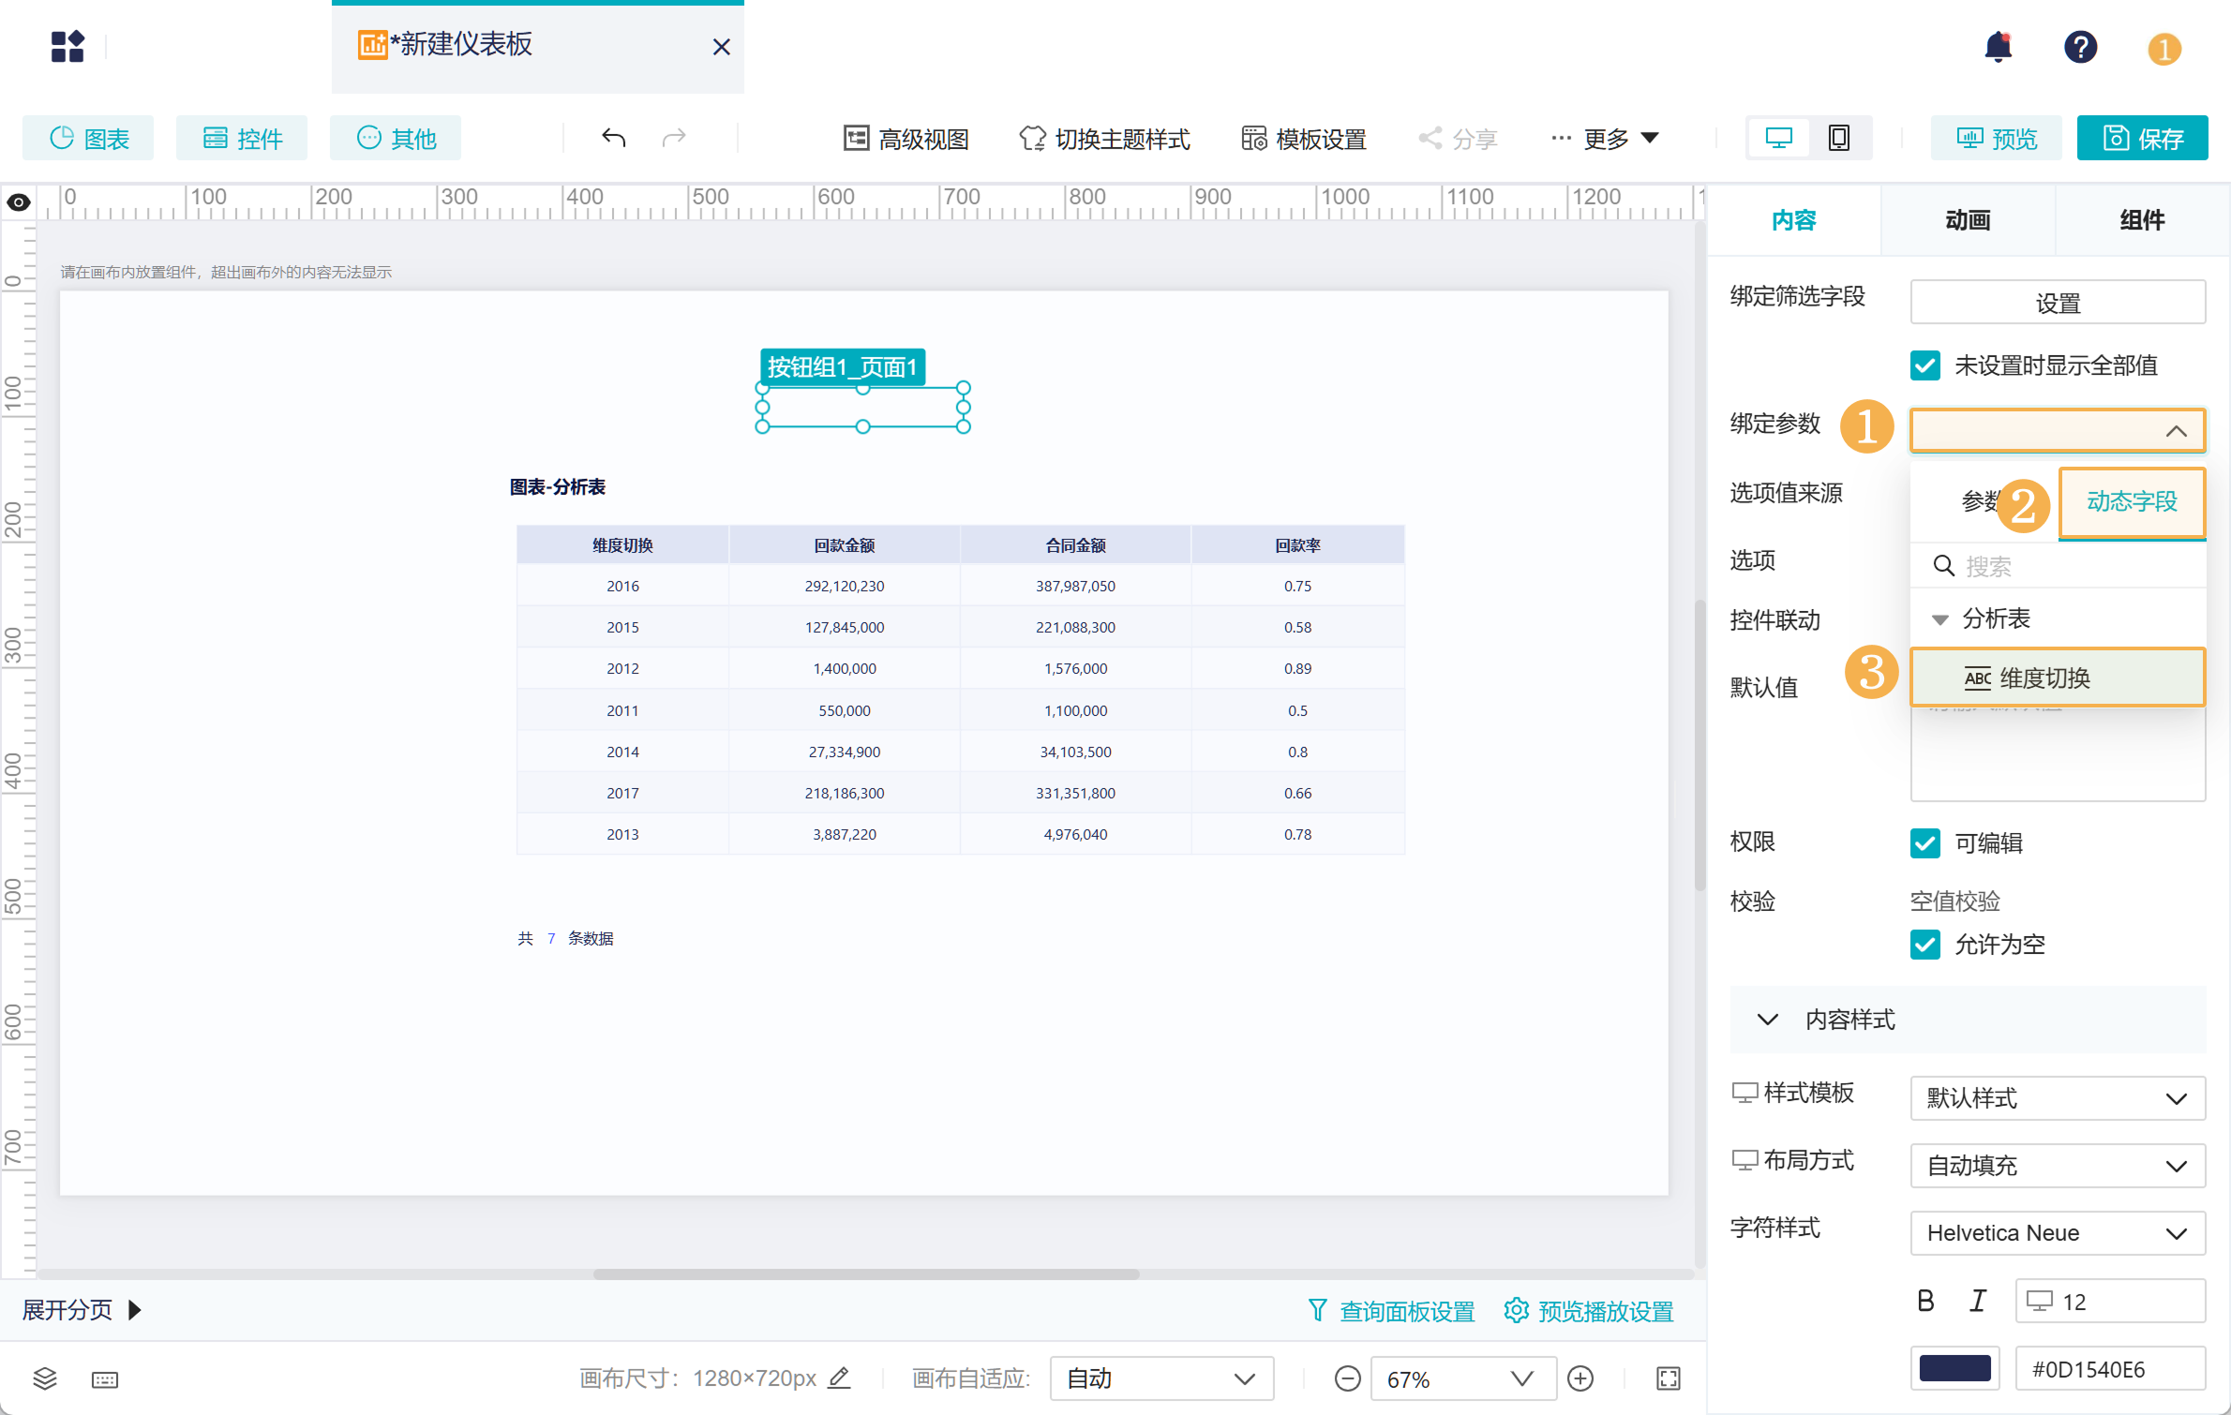The height and width of the screenshot is (1415, 2231).
Task: Fit canvas to screen icon
Action: point(1669,1378)
